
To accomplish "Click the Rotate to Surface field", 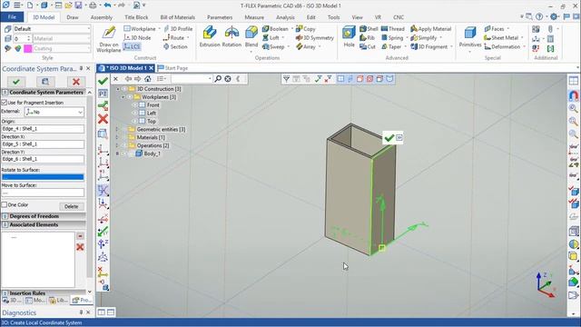I will point(43,177).
